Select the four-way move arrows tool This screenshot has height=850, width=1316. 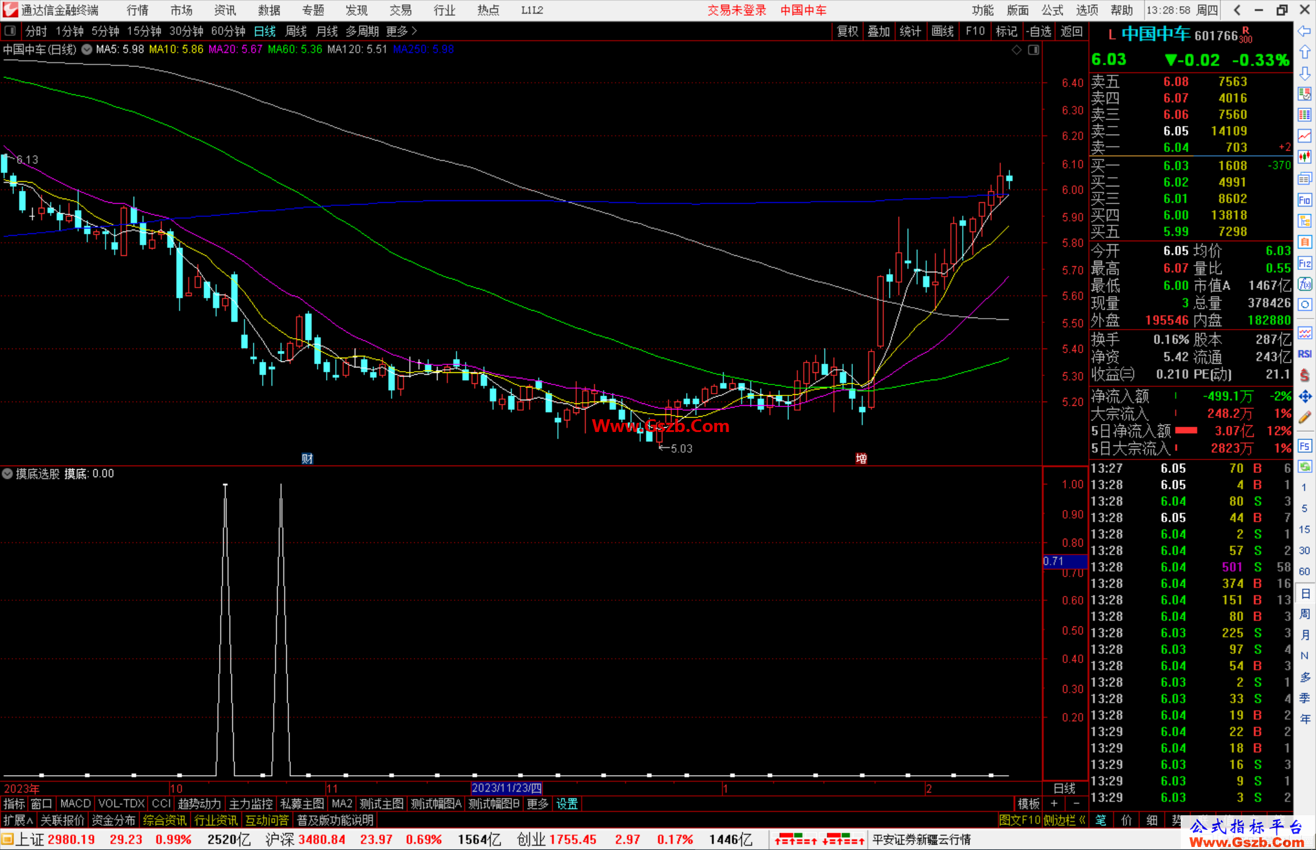[x=1304, y=397]
